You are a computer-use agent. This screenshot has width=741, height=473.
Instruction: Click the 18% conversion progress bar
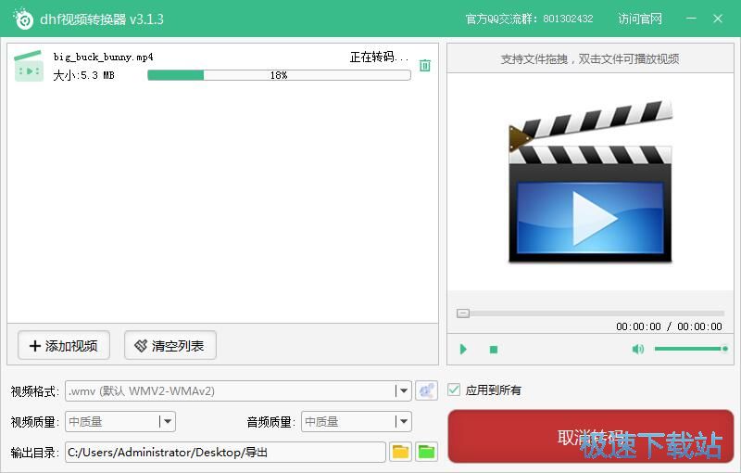point(279,75)
